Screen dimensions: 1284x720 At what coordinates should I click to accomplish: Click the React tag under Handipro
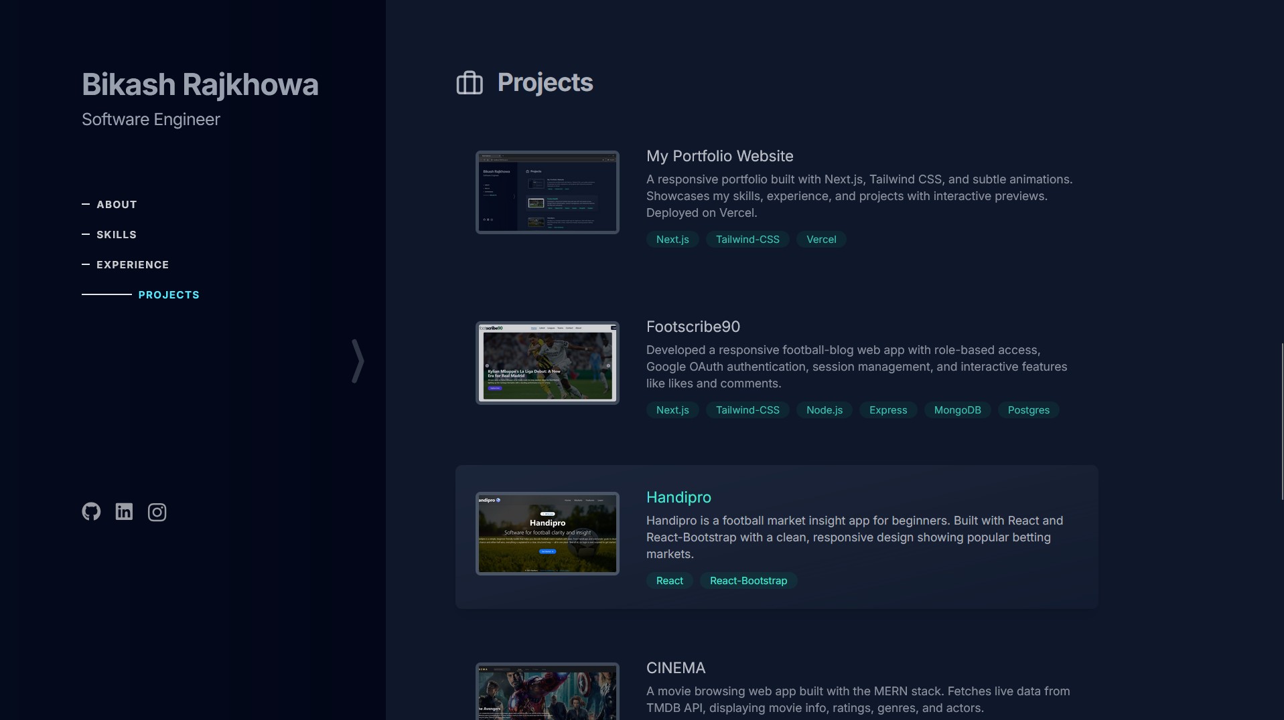tap(670, 581)
